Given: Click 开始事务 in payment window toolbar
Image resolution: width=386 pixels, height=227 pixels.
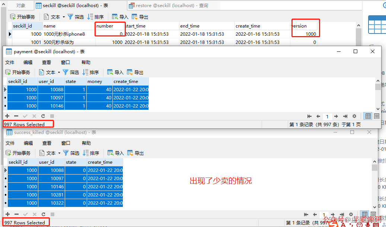Looking at the screenshot, I should pos(18,72).
